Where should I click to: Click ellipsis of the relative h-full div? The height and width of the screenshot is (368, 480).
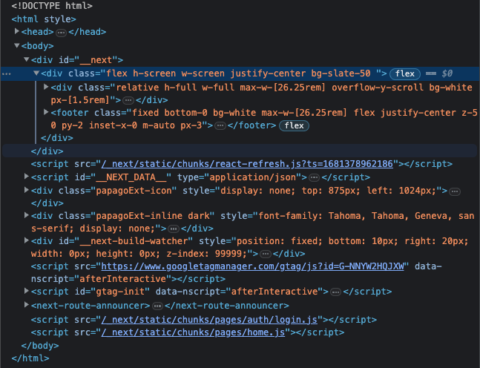tap(128, 100)
